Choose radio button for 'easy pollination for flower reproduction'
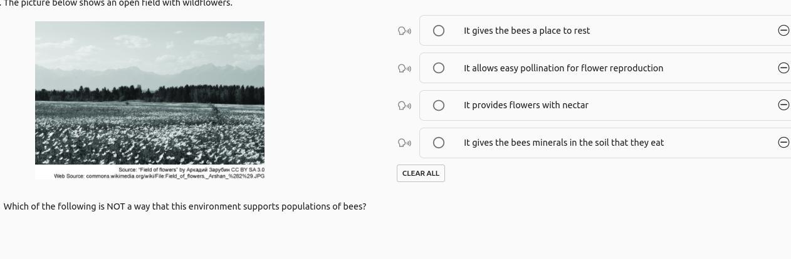 (439, 68)
